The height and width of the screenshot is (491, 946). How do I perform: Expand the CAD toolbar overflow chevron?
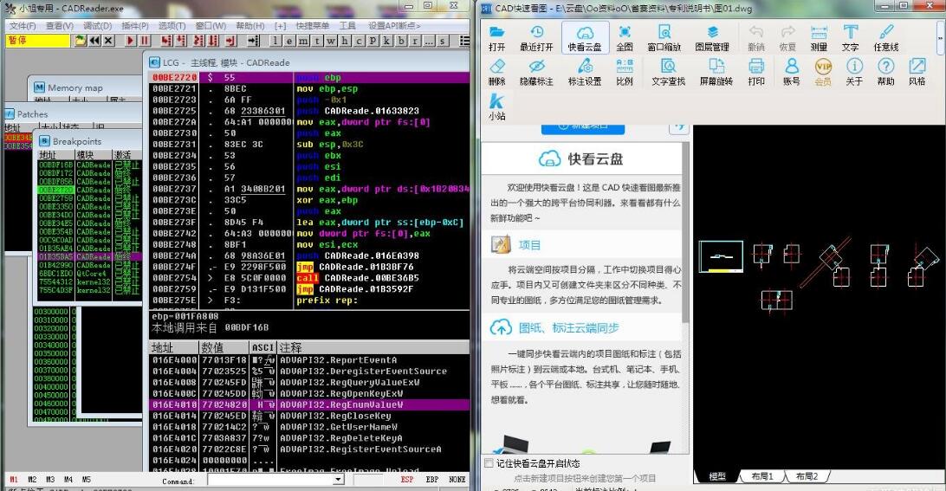(940, 37)
